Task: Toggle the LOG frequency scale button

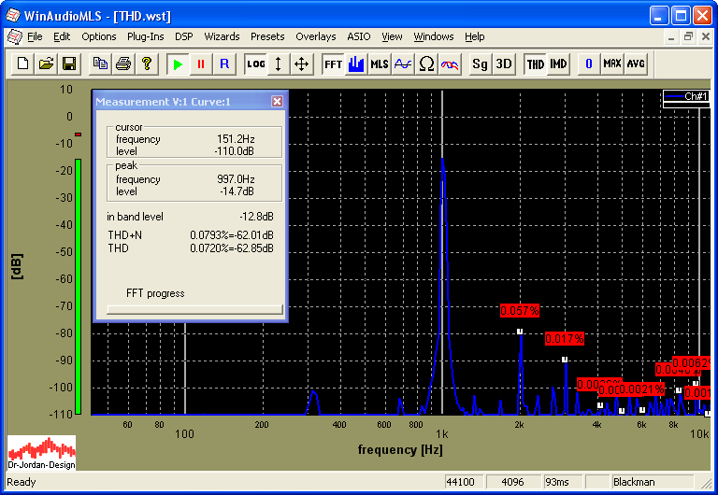Action: tap(255, 64)
